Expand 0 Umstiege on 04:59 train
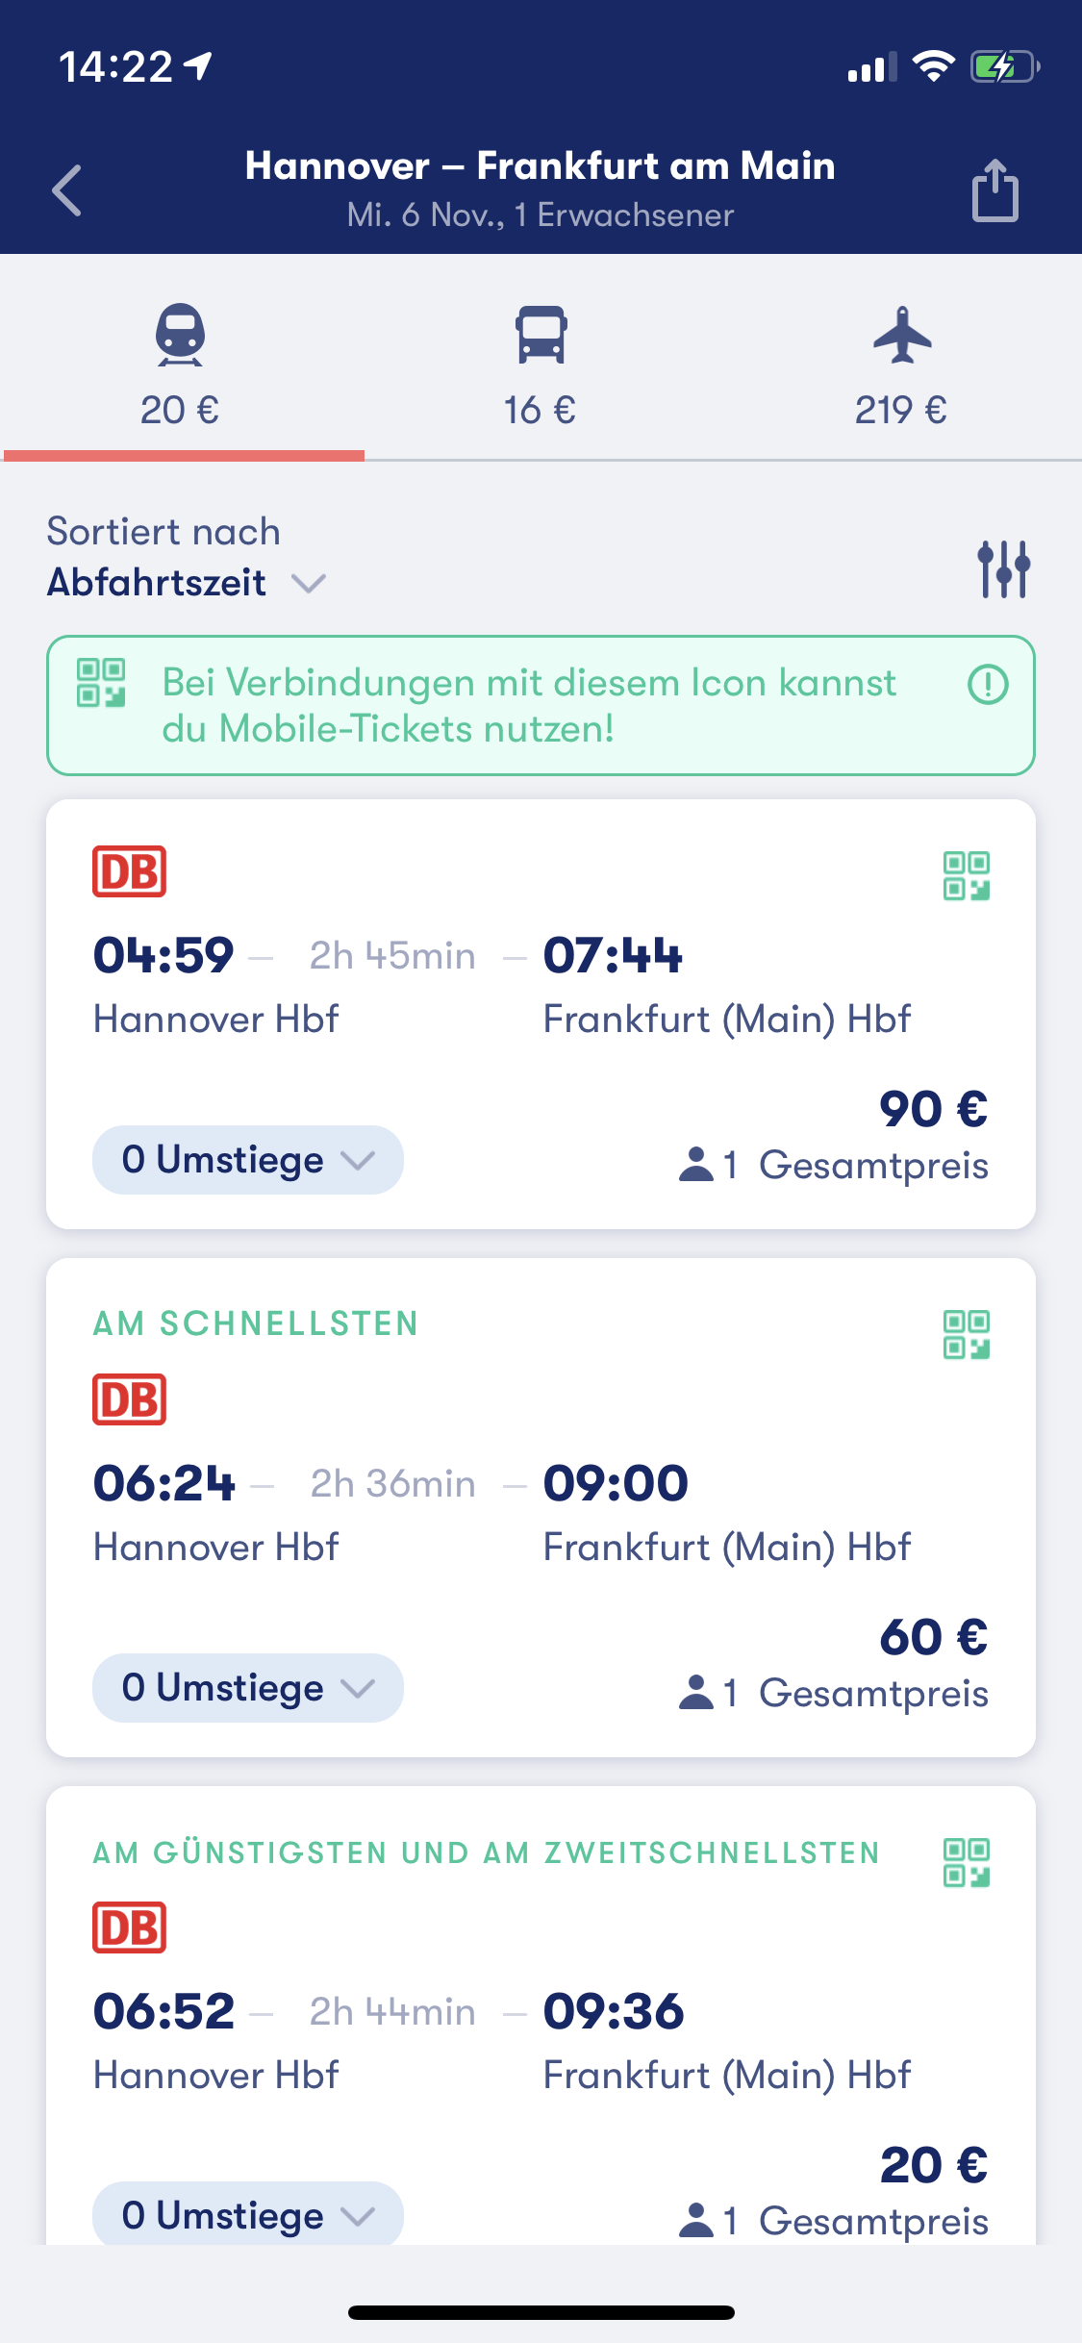The height and width of the screenshot is (2343, 1082). coord(247,1160)
